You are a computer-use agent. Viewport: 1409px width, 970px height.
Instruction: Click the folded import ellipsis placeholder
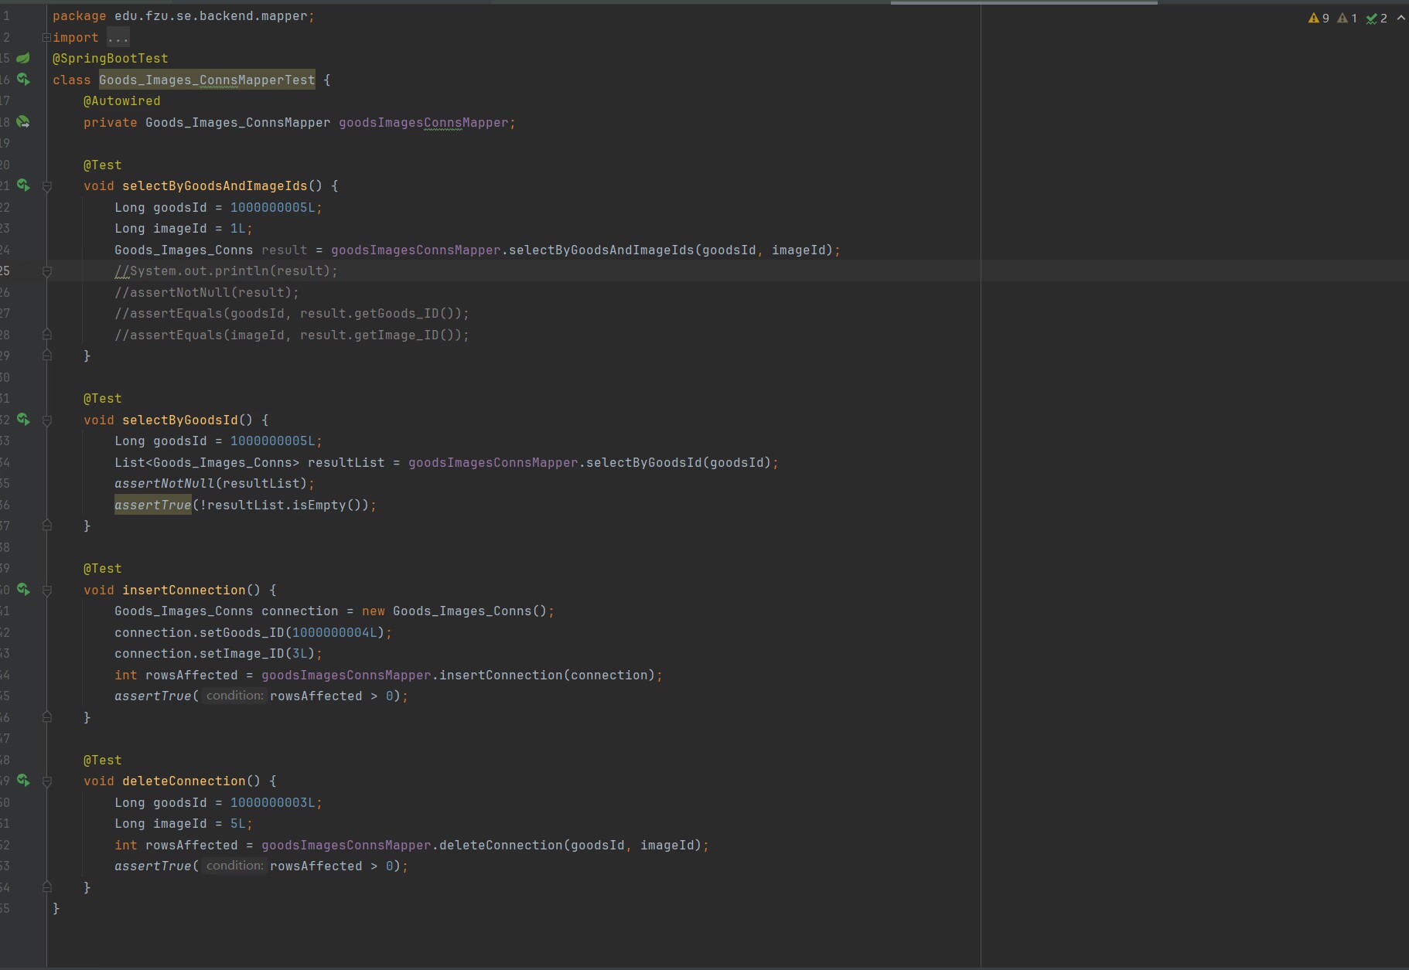pyautogui.click(x=118, y=37)
